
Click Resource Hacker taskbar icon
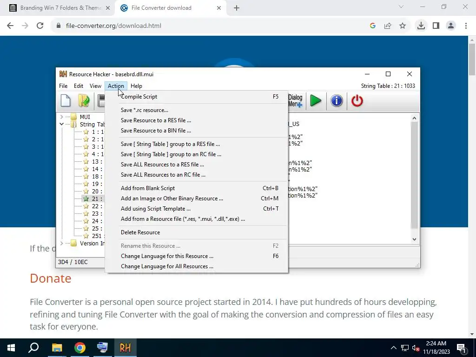click(x=125, y=348)
